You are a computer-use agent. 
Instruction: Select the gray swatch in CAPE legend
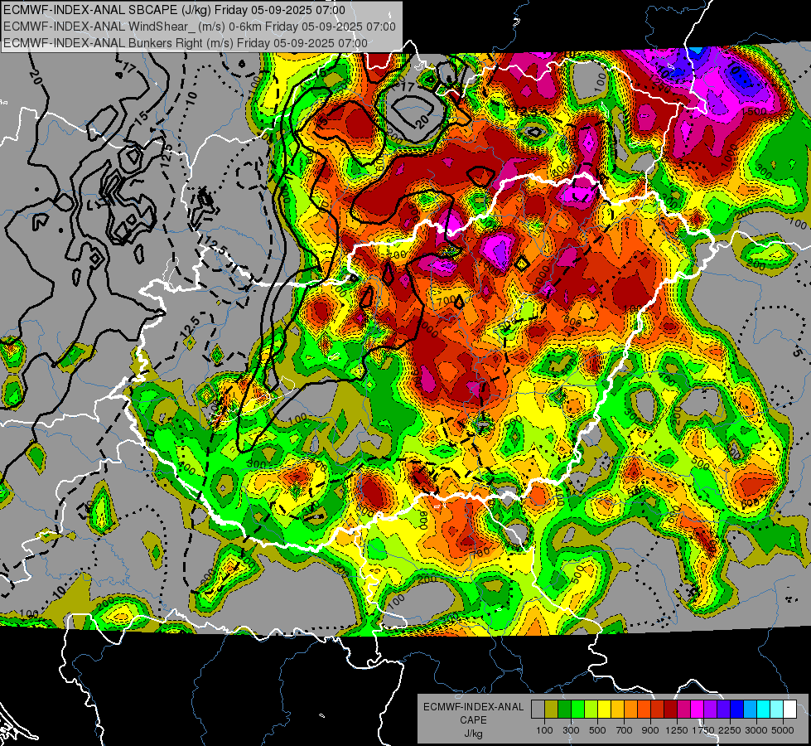pos(538,709)
